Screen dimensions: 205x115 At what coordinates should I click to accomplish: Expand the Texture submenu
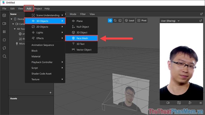(x=45, y=80)
